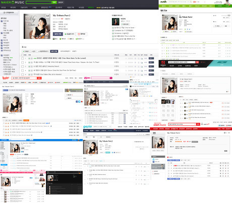Set the orange star rating in olleh music

(179, 142)
